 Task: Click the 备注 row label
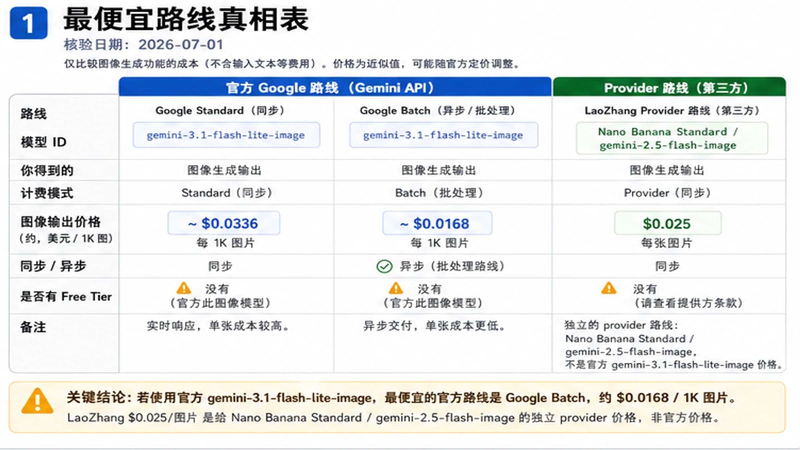pos(33,327)
